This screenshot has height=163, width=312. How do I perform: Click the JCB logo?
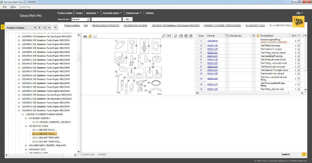click(x=298, y=21)
